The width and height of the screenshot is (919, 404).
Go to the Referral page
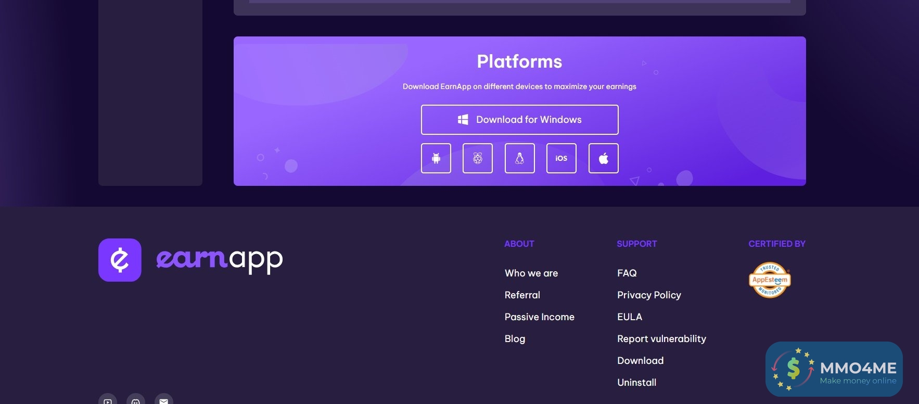(x=522, y=295)
